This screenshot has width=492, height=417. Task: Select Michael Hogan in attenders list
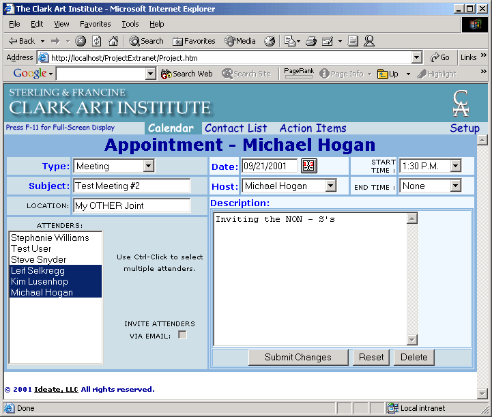[x=55, y=292]
